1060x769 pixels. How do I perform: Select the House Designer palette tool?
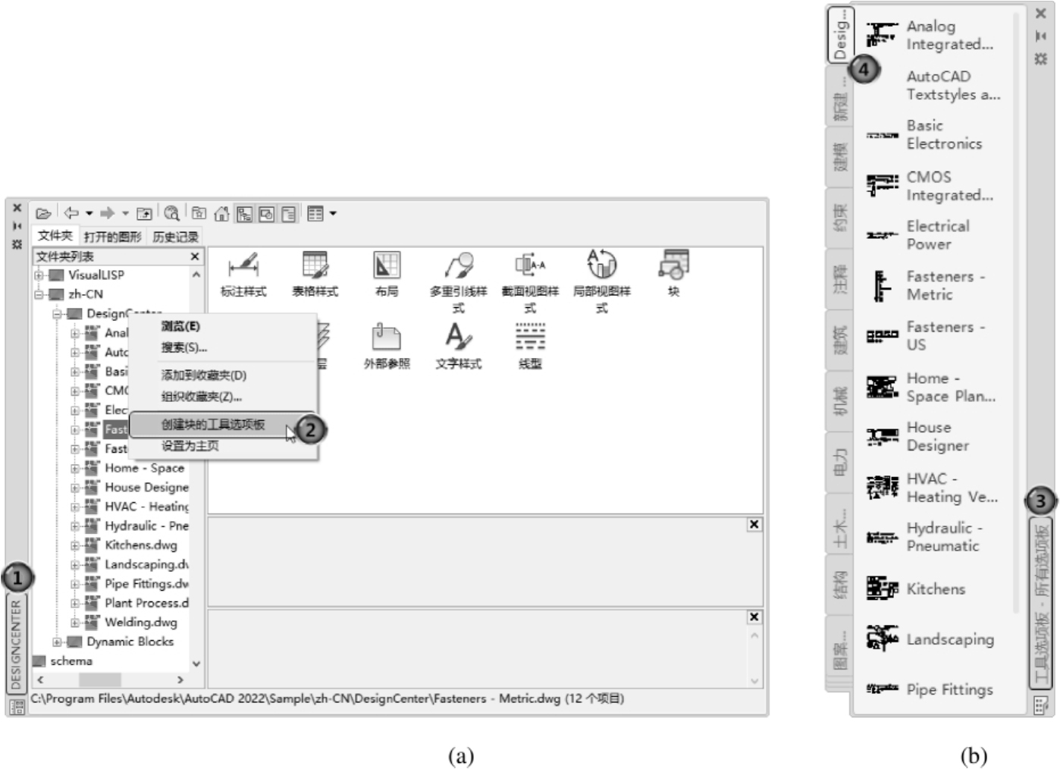(x=918, y=437)
